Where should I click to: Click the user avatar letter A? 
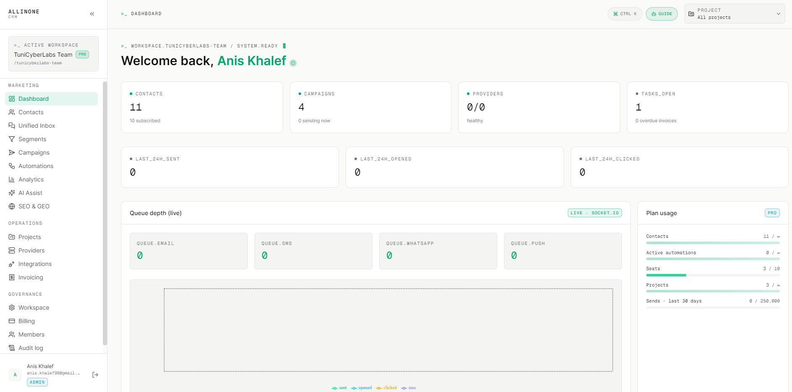pyautogui.click(x=15, y=375)
